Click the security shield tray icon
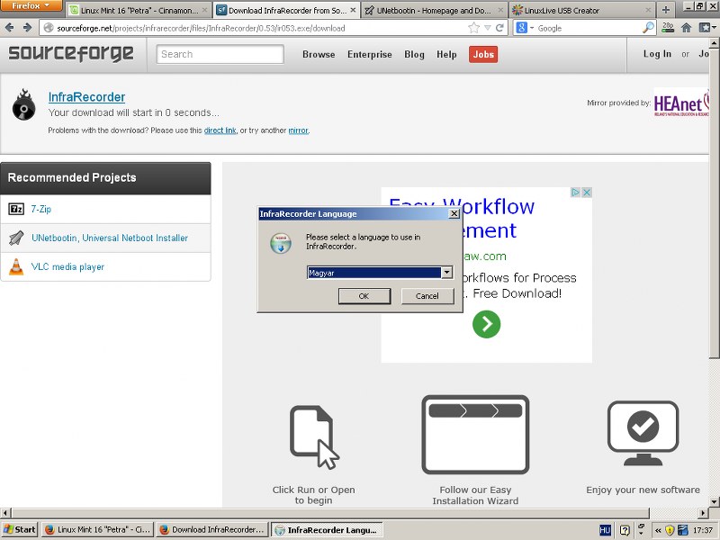720x540 pixels. point(670,530)
